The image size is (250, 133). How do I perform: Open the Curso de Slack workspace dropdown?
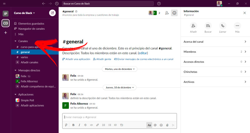tap(24, 13)
